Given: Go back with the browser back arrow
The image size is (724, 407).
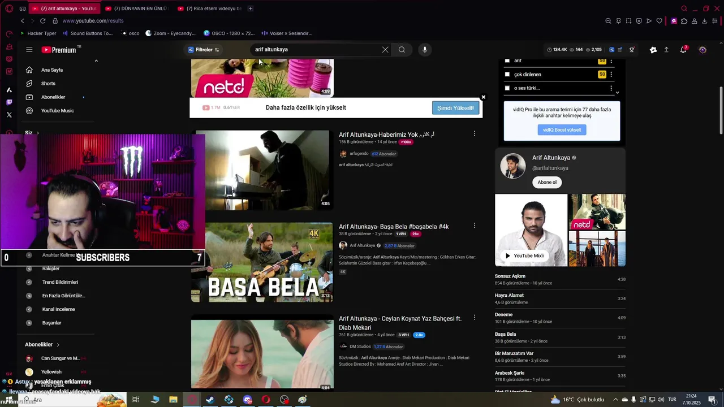Looking at the screenshot, I should pos(23,21).
